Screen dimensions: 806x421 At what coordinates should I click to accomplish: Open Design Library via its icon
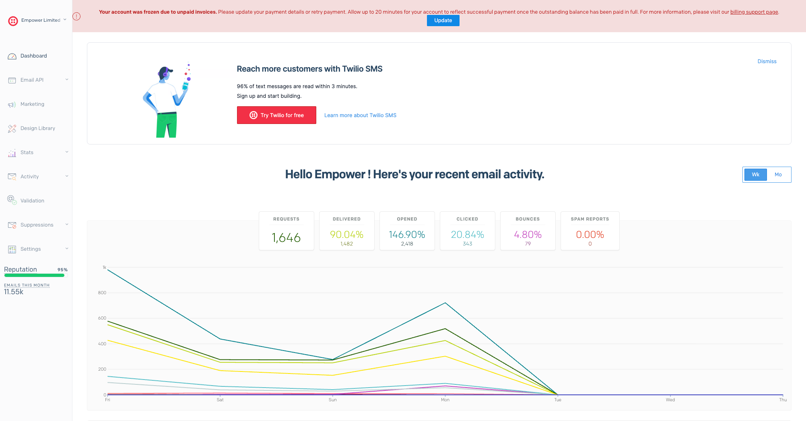(x=12, y=129)
